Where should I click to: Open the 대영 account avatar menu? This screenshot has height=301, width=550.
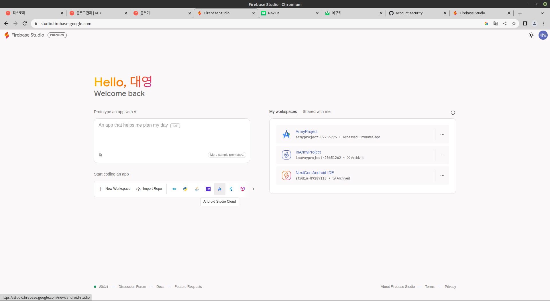(x=543, y=35)
